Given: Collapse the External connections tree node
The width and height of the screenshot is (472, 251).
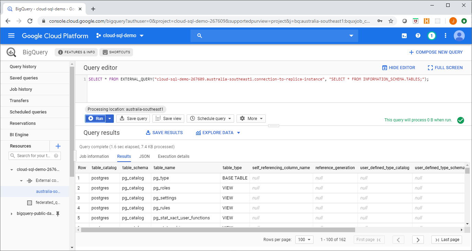Looking at the screenshot, I should coord(21,181).
